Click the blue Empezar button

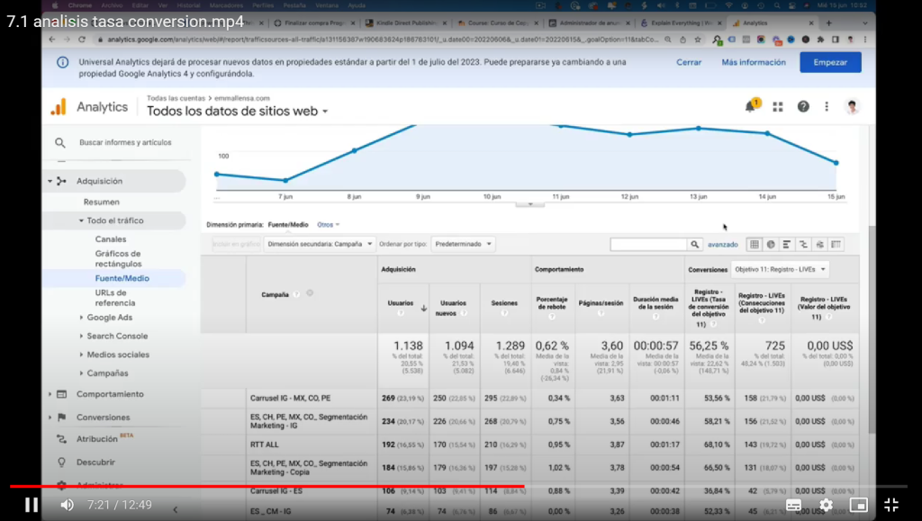[830, 62]
